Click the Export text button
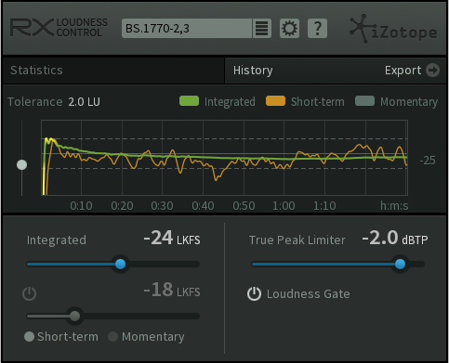 coord(403,71)
